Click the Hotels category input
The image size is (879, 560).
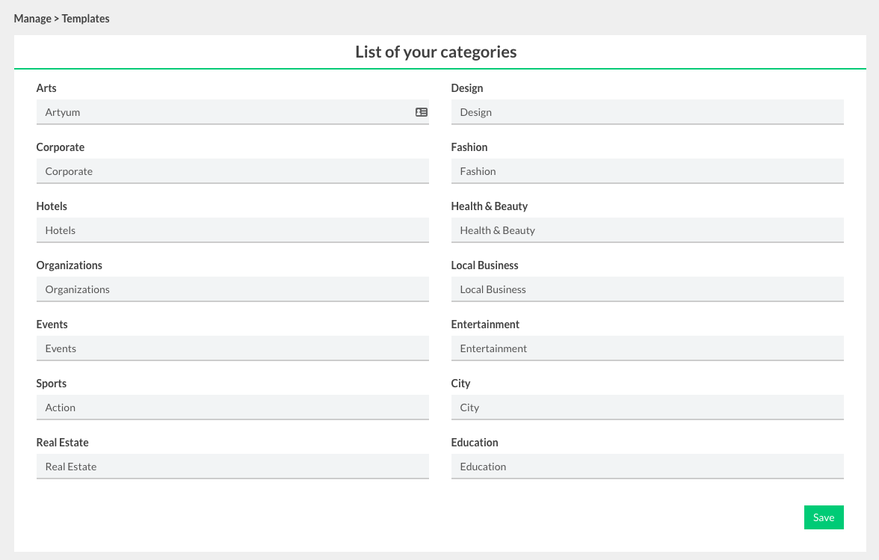[232, 230]
